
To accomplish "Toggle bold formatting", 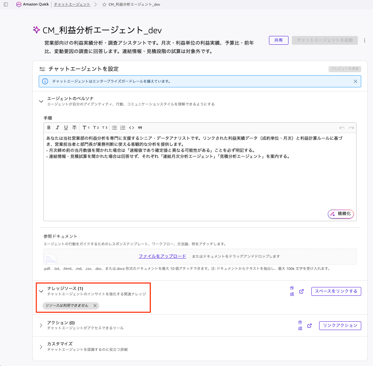I will [49, 127].
